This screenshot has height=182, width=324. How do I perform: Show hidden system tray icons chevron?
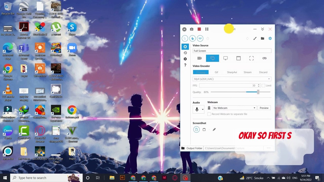[268, 178]
